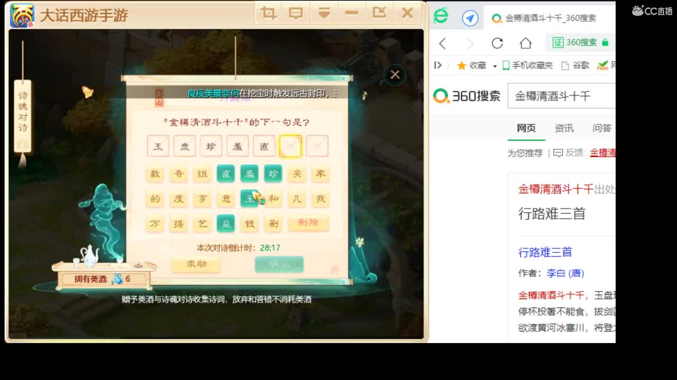The width and height of the screenshot is (677, 380).
Task: Select the character tile 和
Action: click(273, 198)
